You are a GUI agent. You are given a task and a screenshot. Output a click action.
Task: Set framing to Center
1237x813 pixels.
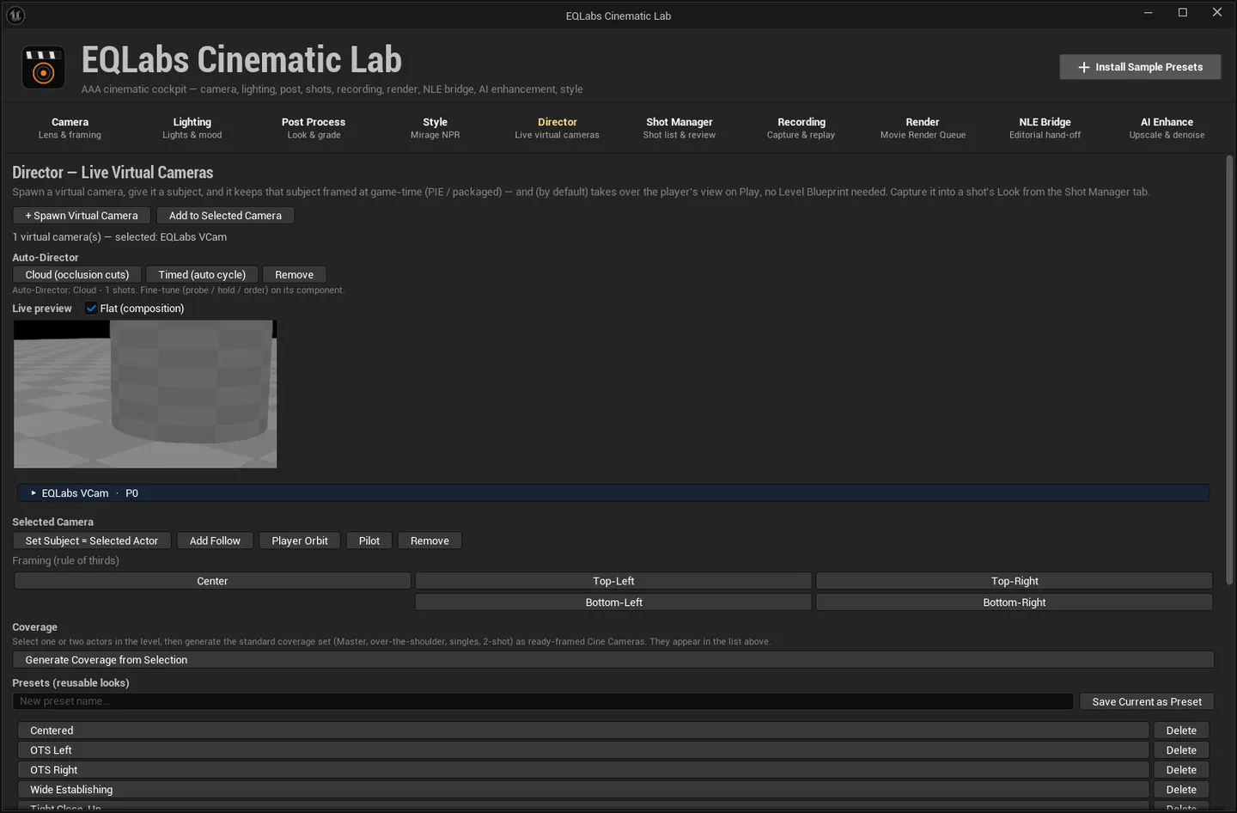click(x=212, y=581)
